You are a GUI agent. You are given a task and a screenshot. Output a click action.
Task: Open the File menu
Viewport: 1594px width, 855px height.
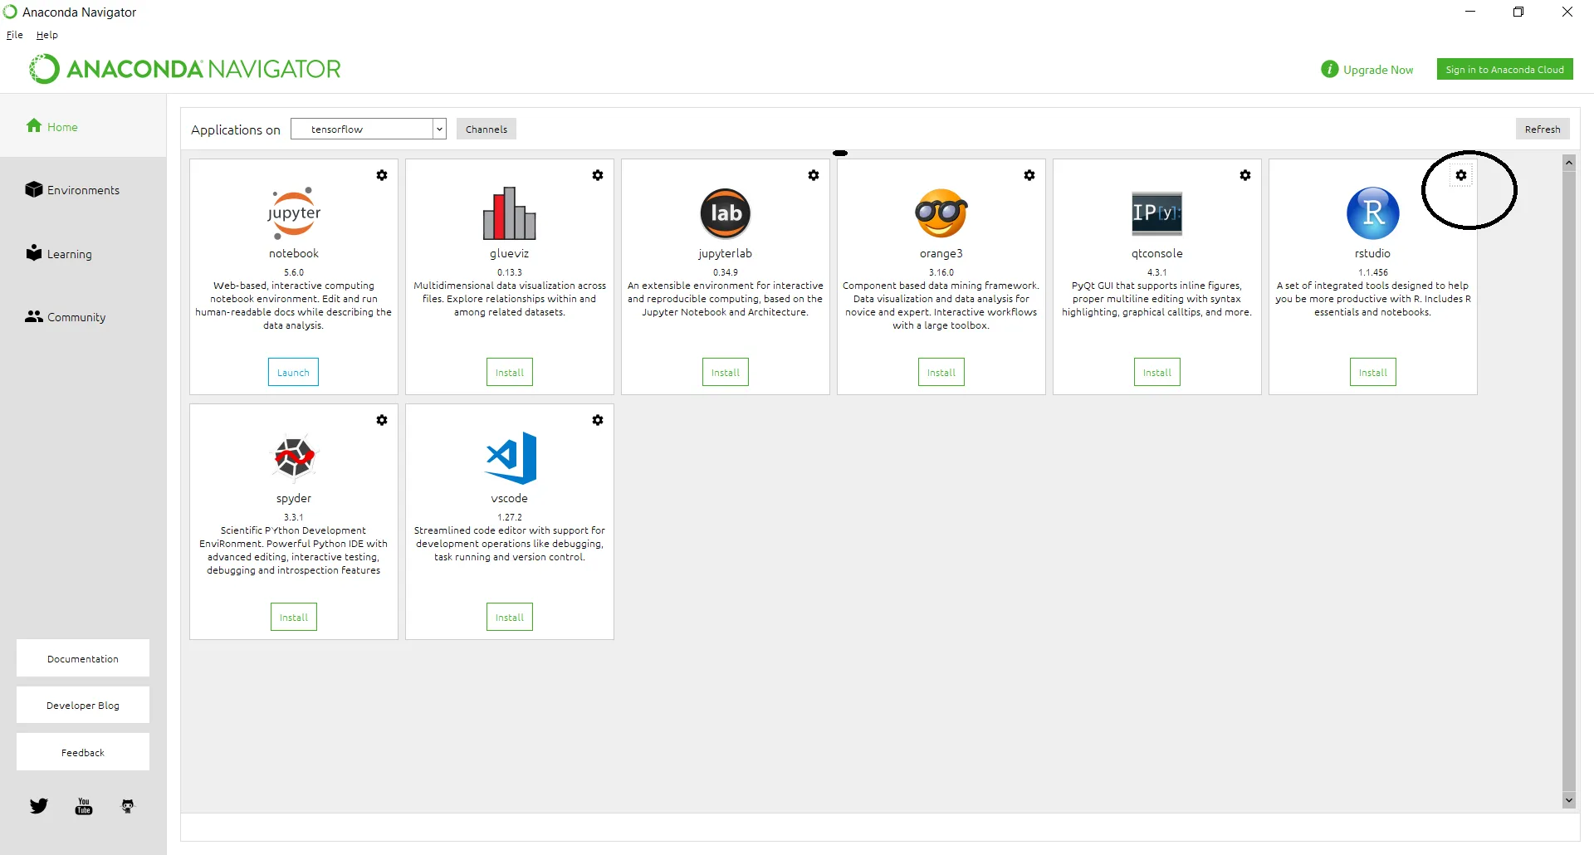15,35
